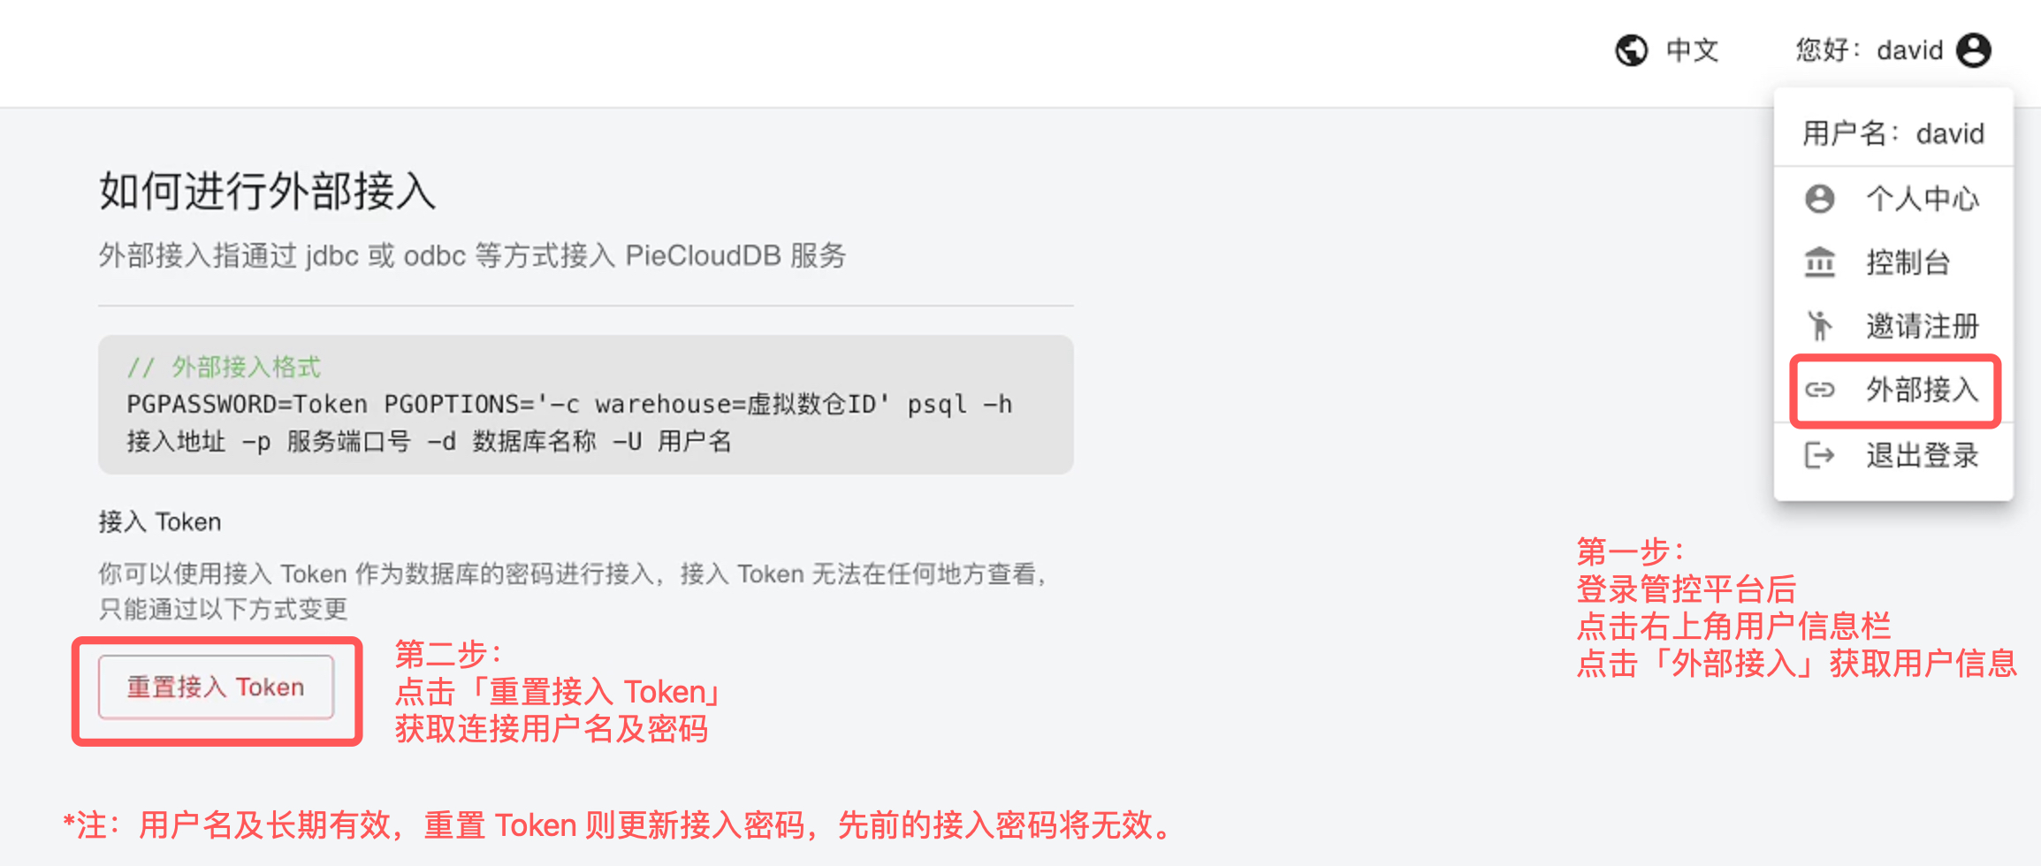The height and width of the screenshot is (866, 2041).
Task: Click the 控制台 bank building icon
Action: [1819, 262]
